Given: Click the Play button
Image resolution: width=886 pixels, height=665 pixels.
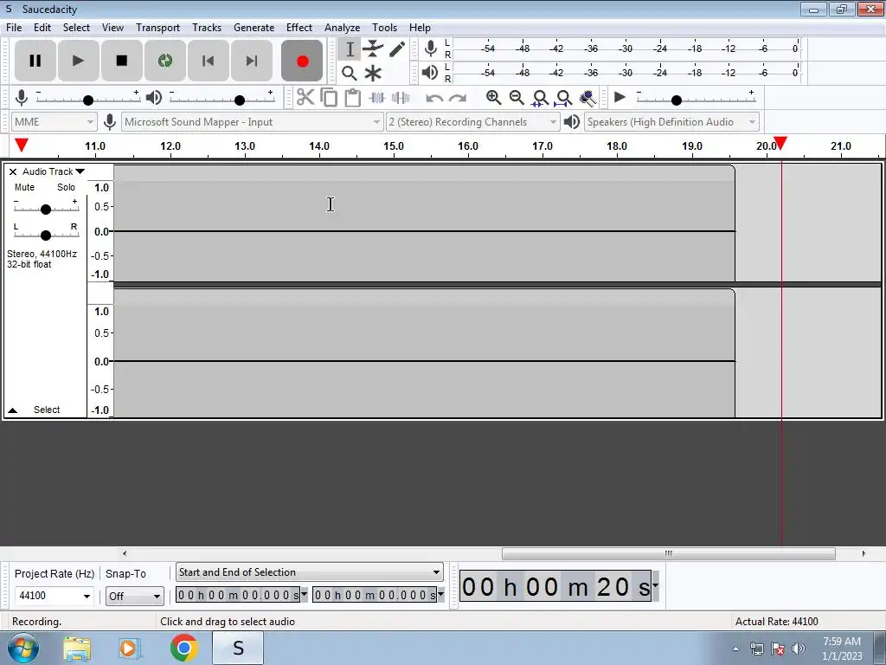Looking at the screenshot, I should click(78, 61).
